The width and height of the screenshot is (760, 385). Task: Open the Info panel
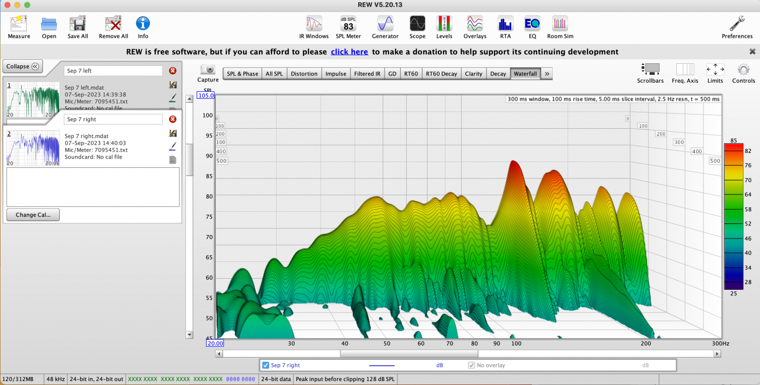(143, 27)
